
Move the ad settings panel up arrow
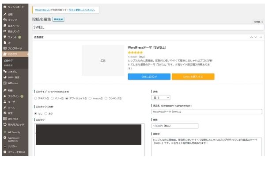[x=251, y=37]
